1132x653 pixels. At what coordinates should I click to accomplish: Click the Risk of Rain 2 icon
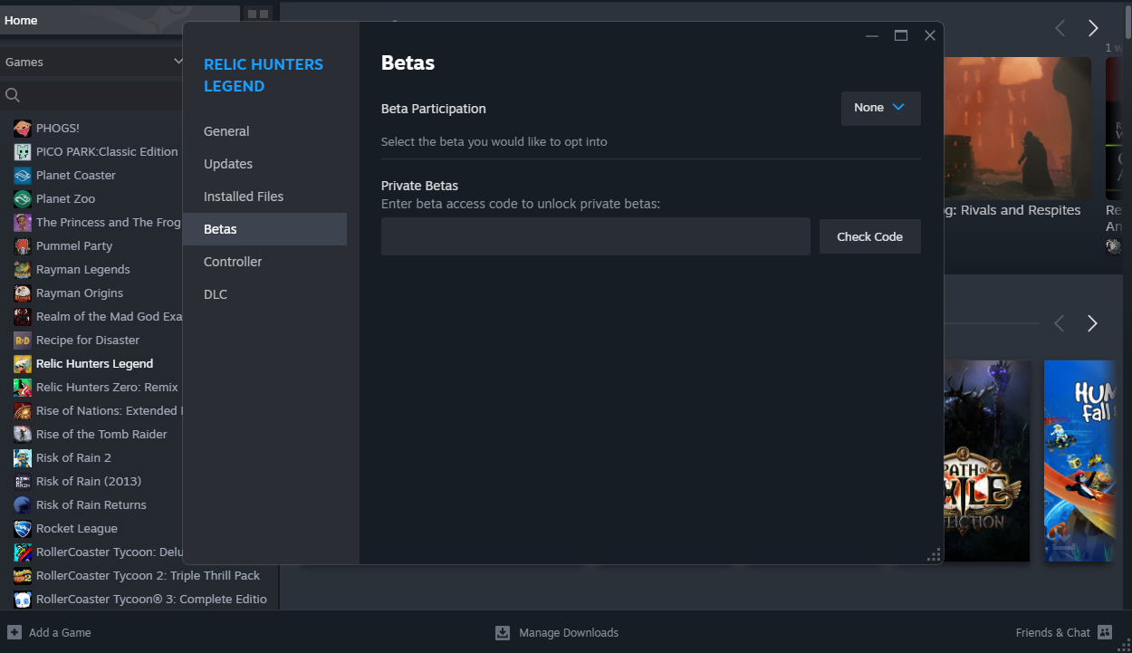click(23, 458)
